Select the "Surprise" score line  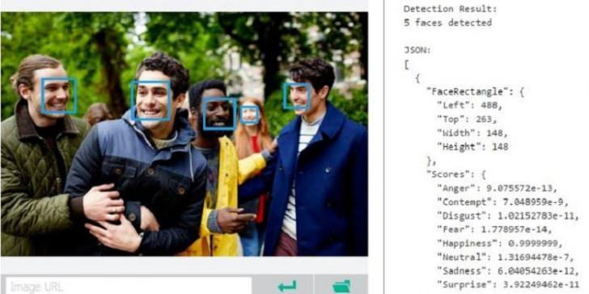(x=508, y=284)
